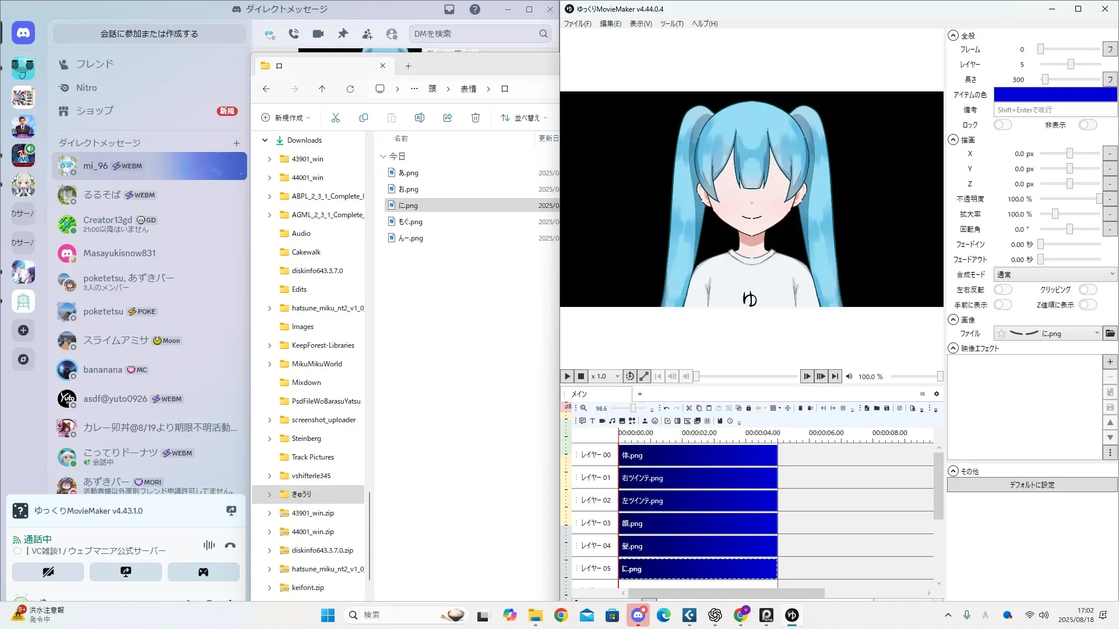Open the ツール(T) menu
The height and width of the screenshot is (629, 1119).
click(x=671, y=24)
